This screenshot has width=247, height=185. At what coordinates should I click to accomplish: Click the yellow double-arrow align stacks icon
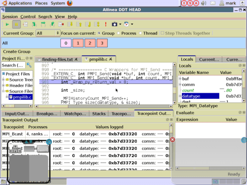point(97,25)
